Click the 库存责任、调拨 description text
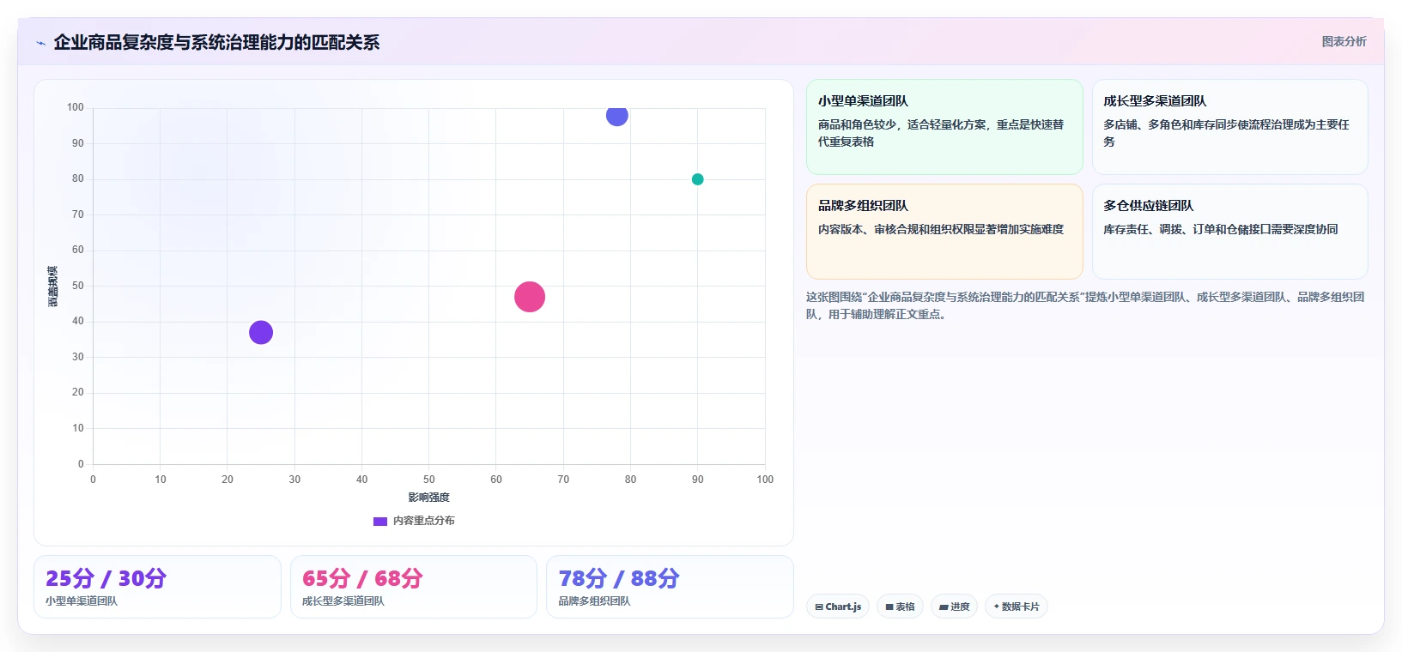The image size is (1402, 652). (x=1221, y=229)
